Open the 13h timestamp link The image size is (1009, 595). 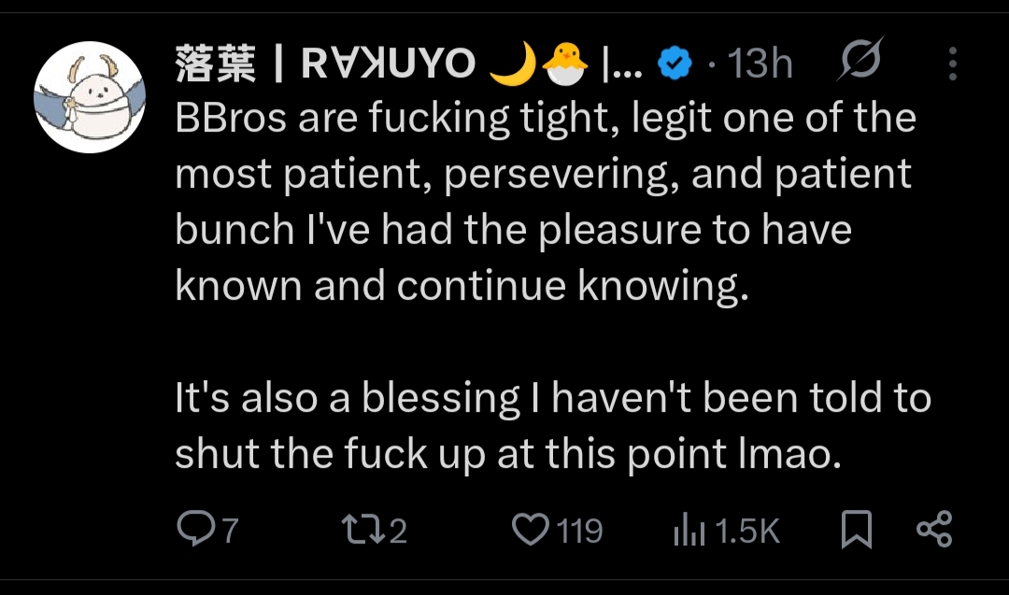tap(759, 64)
